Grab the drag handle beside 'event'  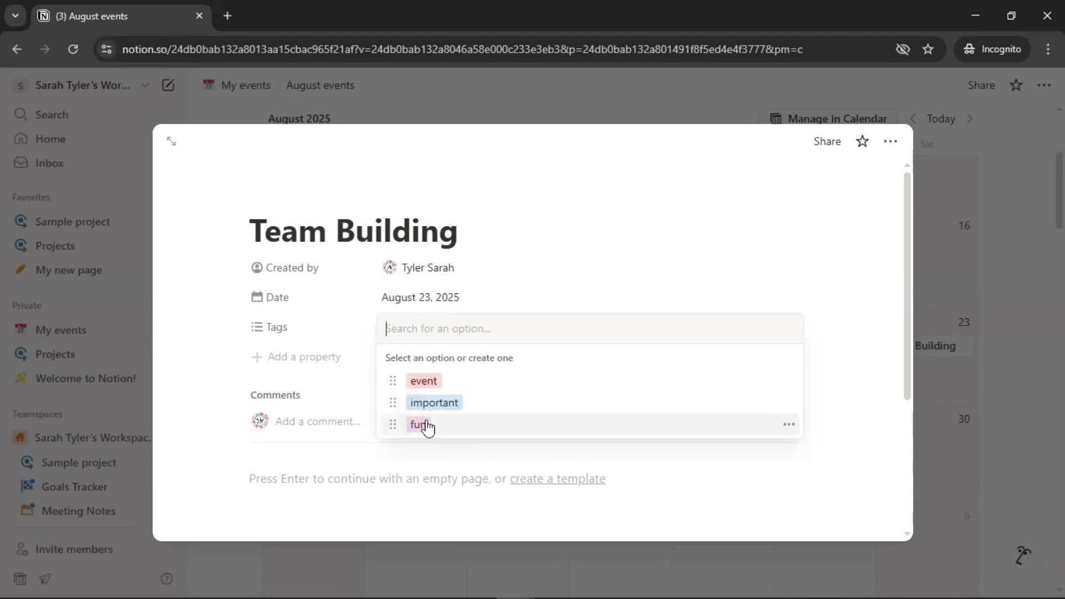point(393,381)
